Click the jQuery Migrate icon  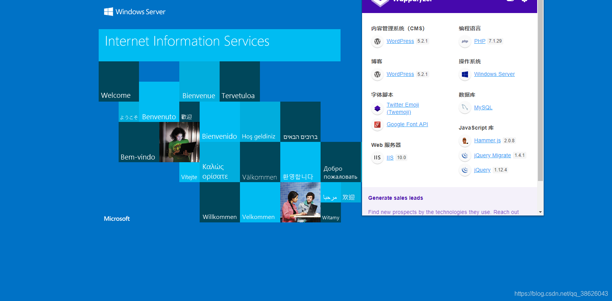[x=465, y=155]
